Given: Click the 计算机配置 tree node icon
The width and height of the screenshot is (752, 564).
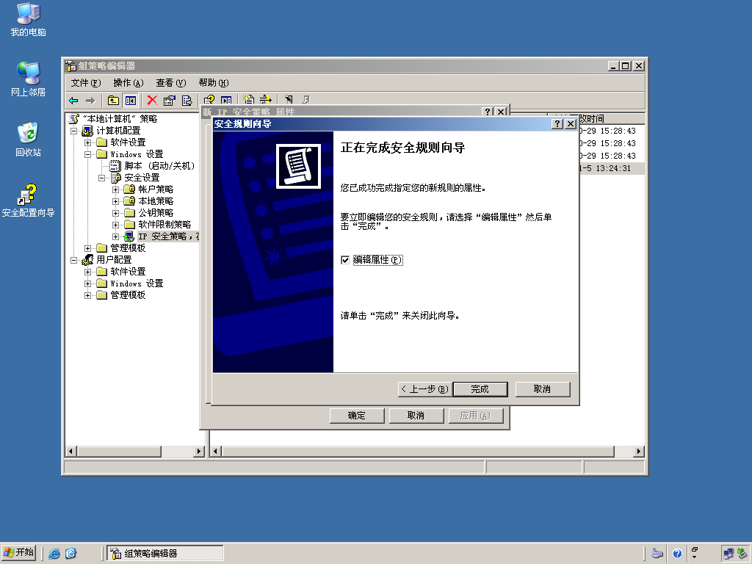Looking at the screenshot, I should (87, 131).
